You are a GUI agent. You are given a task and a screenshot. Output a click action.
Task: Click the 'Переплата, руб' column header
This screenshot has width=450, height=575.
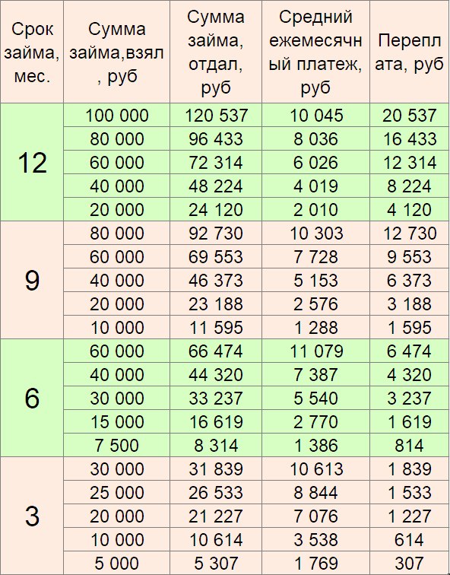(409, 52)
